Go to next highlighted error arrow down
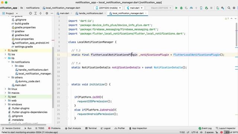This screenshot has height=134, width=238. 235,19
